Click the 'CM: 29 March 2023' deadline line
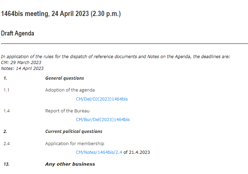Image resolution: width=248 pixels, height=174 pixels. coord(21,62)
